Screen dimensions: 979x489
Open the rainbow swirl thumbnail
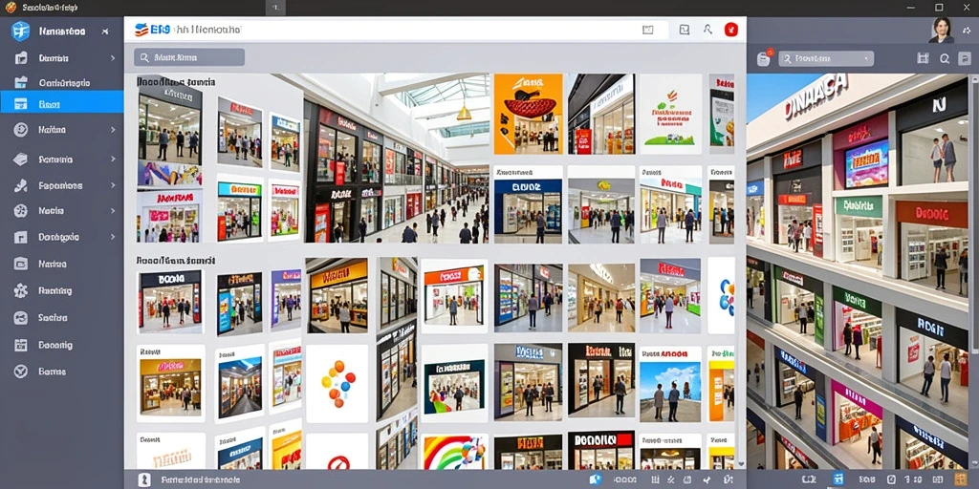click(454, 452)
